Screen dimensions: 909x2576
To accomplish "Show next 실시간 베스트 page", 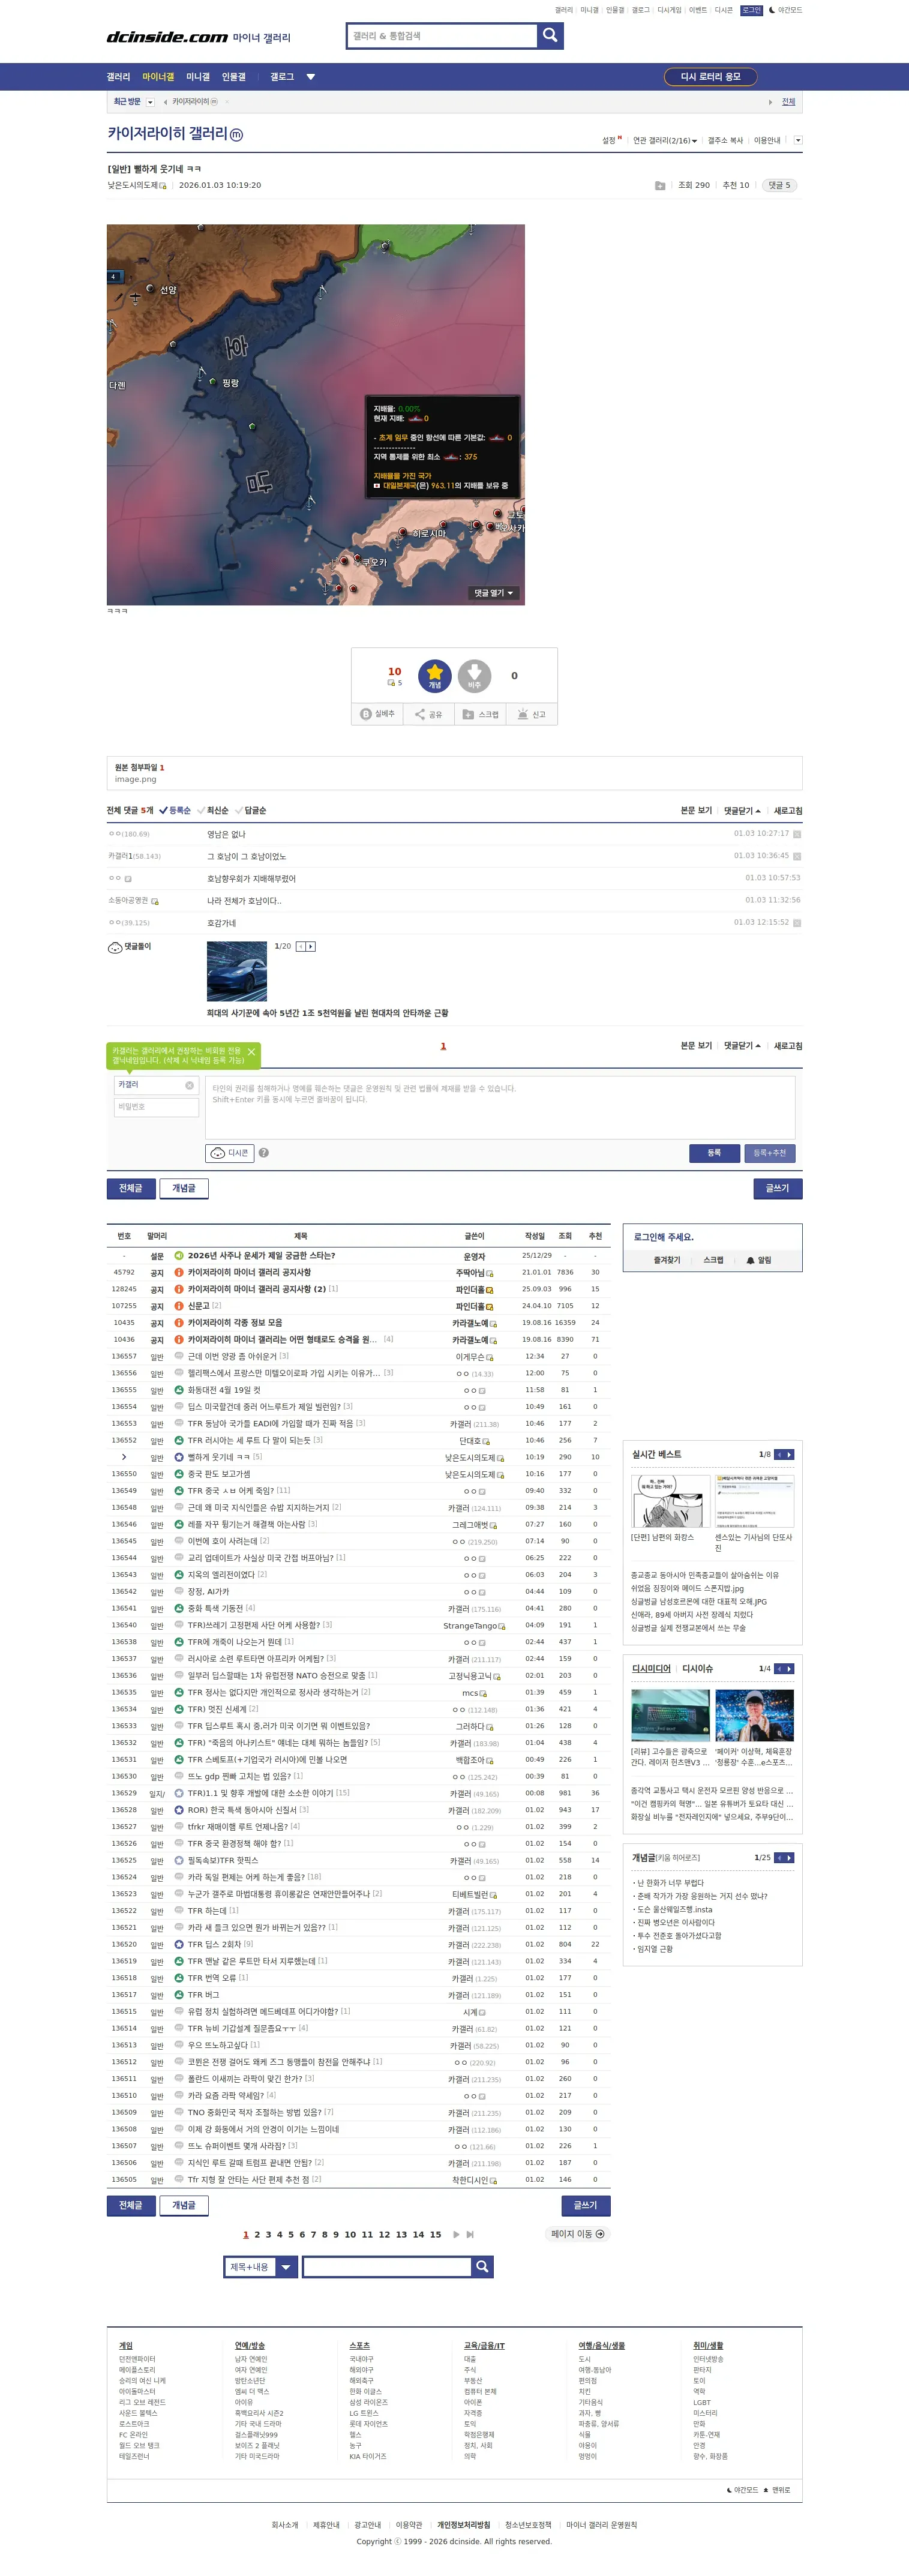I will [790, 1454].
